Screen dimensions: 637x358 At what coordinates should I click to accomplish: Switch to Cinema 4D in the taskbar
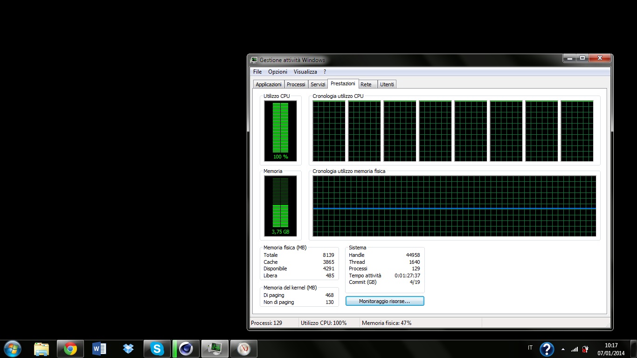click(186, 349)
